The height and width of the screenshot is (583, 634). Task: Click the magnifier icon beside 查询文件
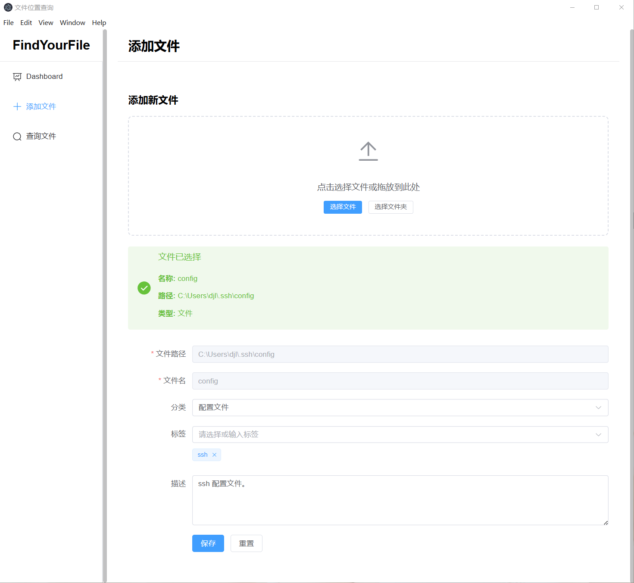click(17, 137)
